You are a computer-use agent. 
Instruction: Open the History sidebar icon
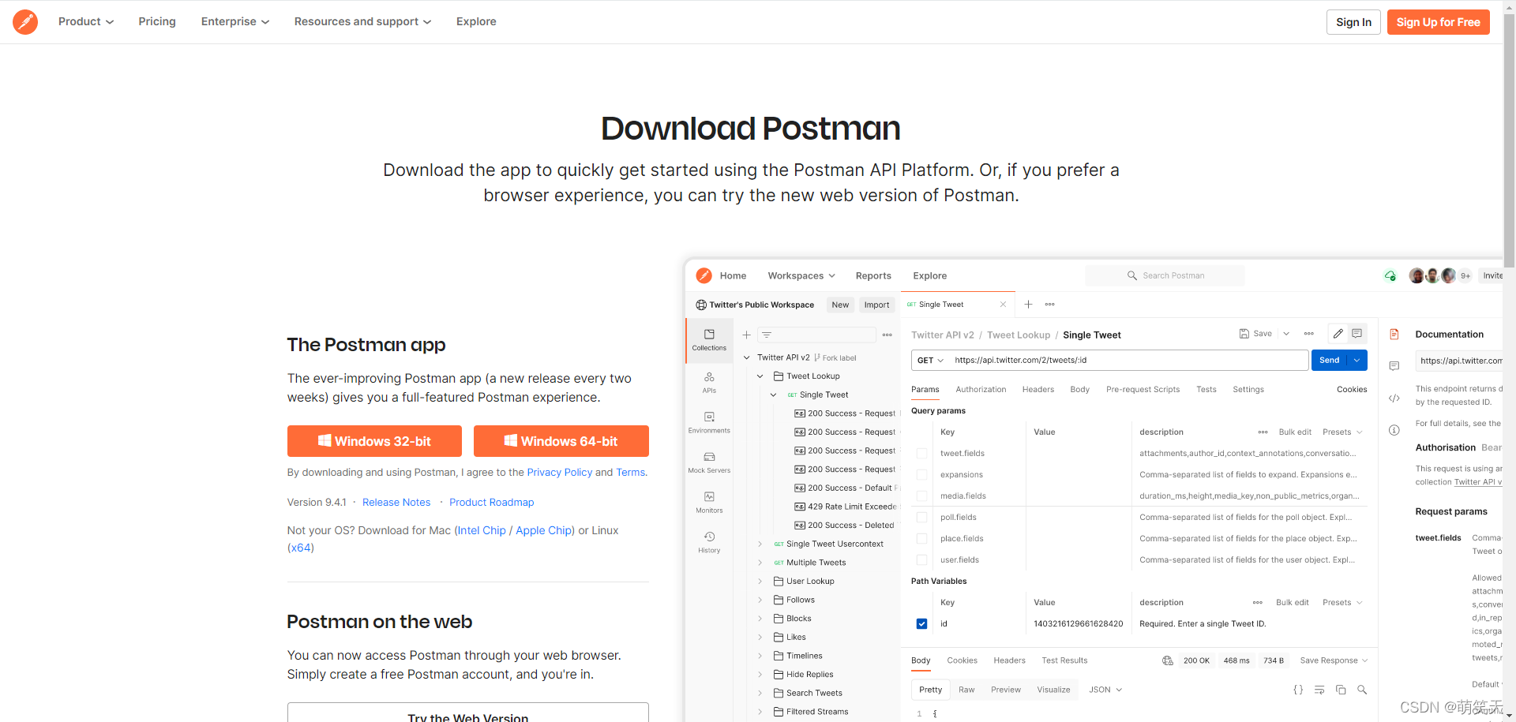709,542
